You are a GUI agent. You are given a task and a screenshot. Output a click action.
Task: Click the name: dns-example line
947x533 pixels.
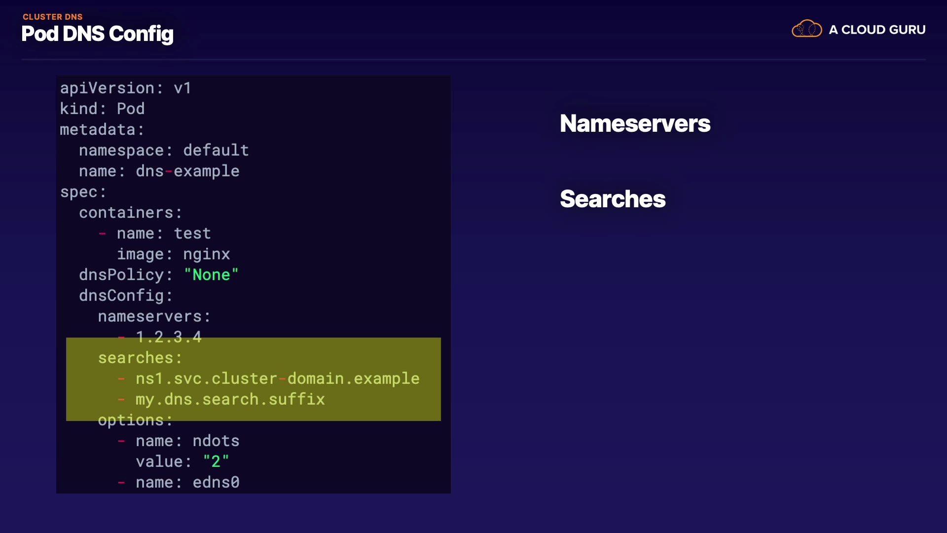click(x=159, y=171)
